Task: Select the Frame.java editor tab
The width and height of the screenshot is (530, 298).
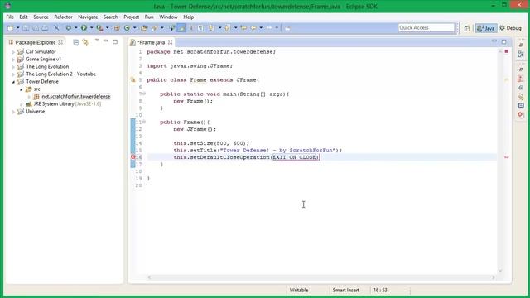Action: pyautogui.click(x=151, y=42)
